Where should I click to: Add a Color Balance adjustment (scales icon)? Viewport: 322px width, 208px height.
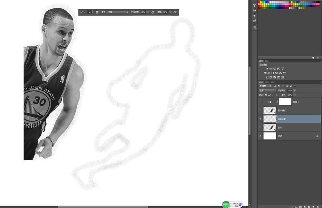click(269, 73)
